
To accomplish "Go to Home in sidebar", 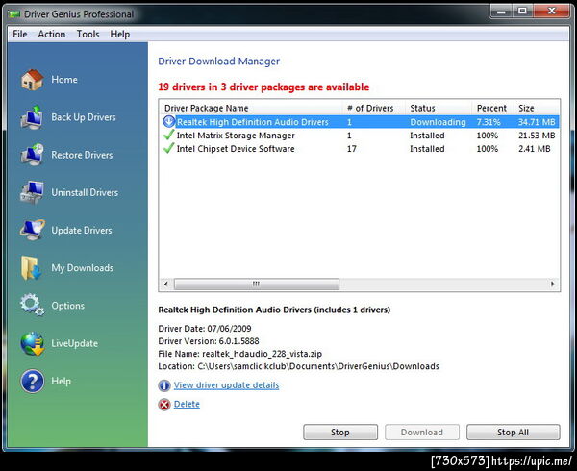I will pyautogui.click(x=64, y=80).
